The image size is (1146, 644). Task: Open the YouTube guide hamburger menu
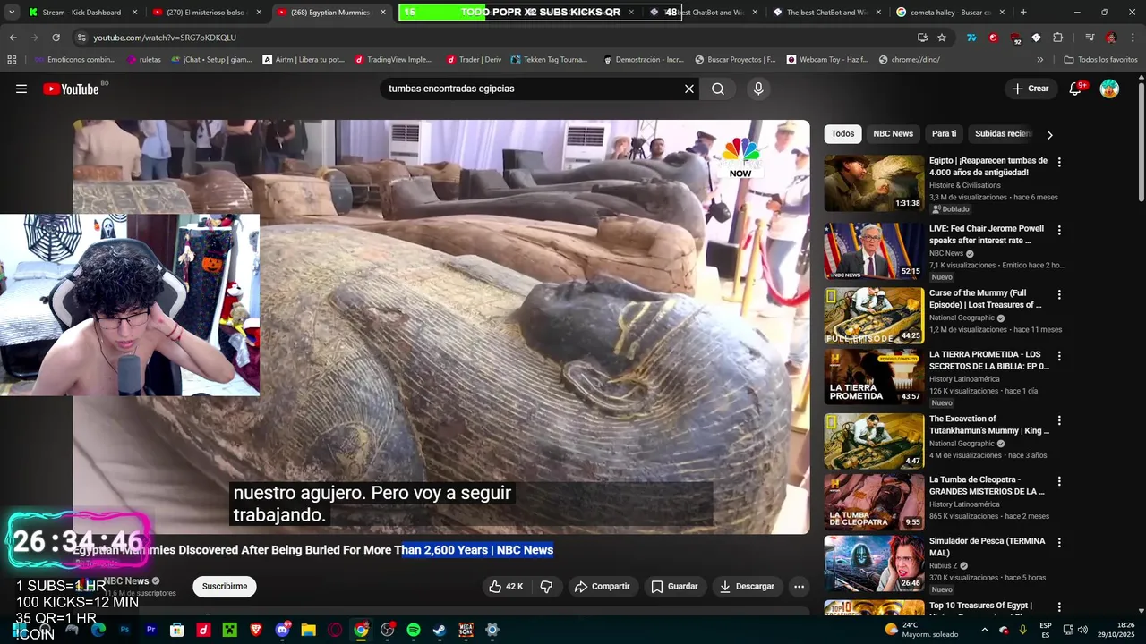pyautogui.click(x=21, y=89)
